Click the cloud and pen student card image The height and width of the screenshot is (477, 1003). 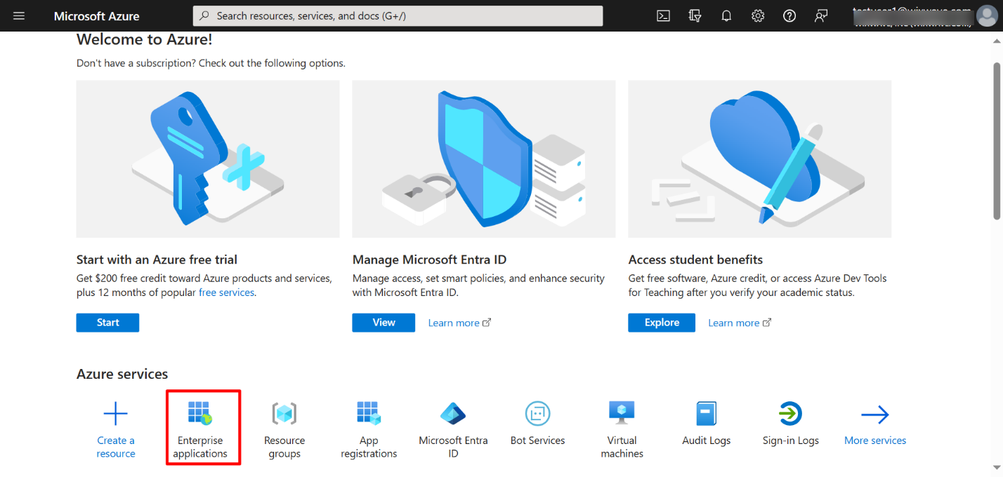pyautogui.click(x=760, y=159)
